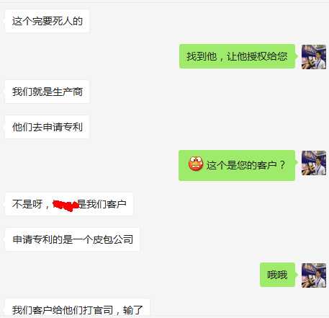Click the green 哦哦 reply bubble
The image size is (329, 318).
(277, 275)
